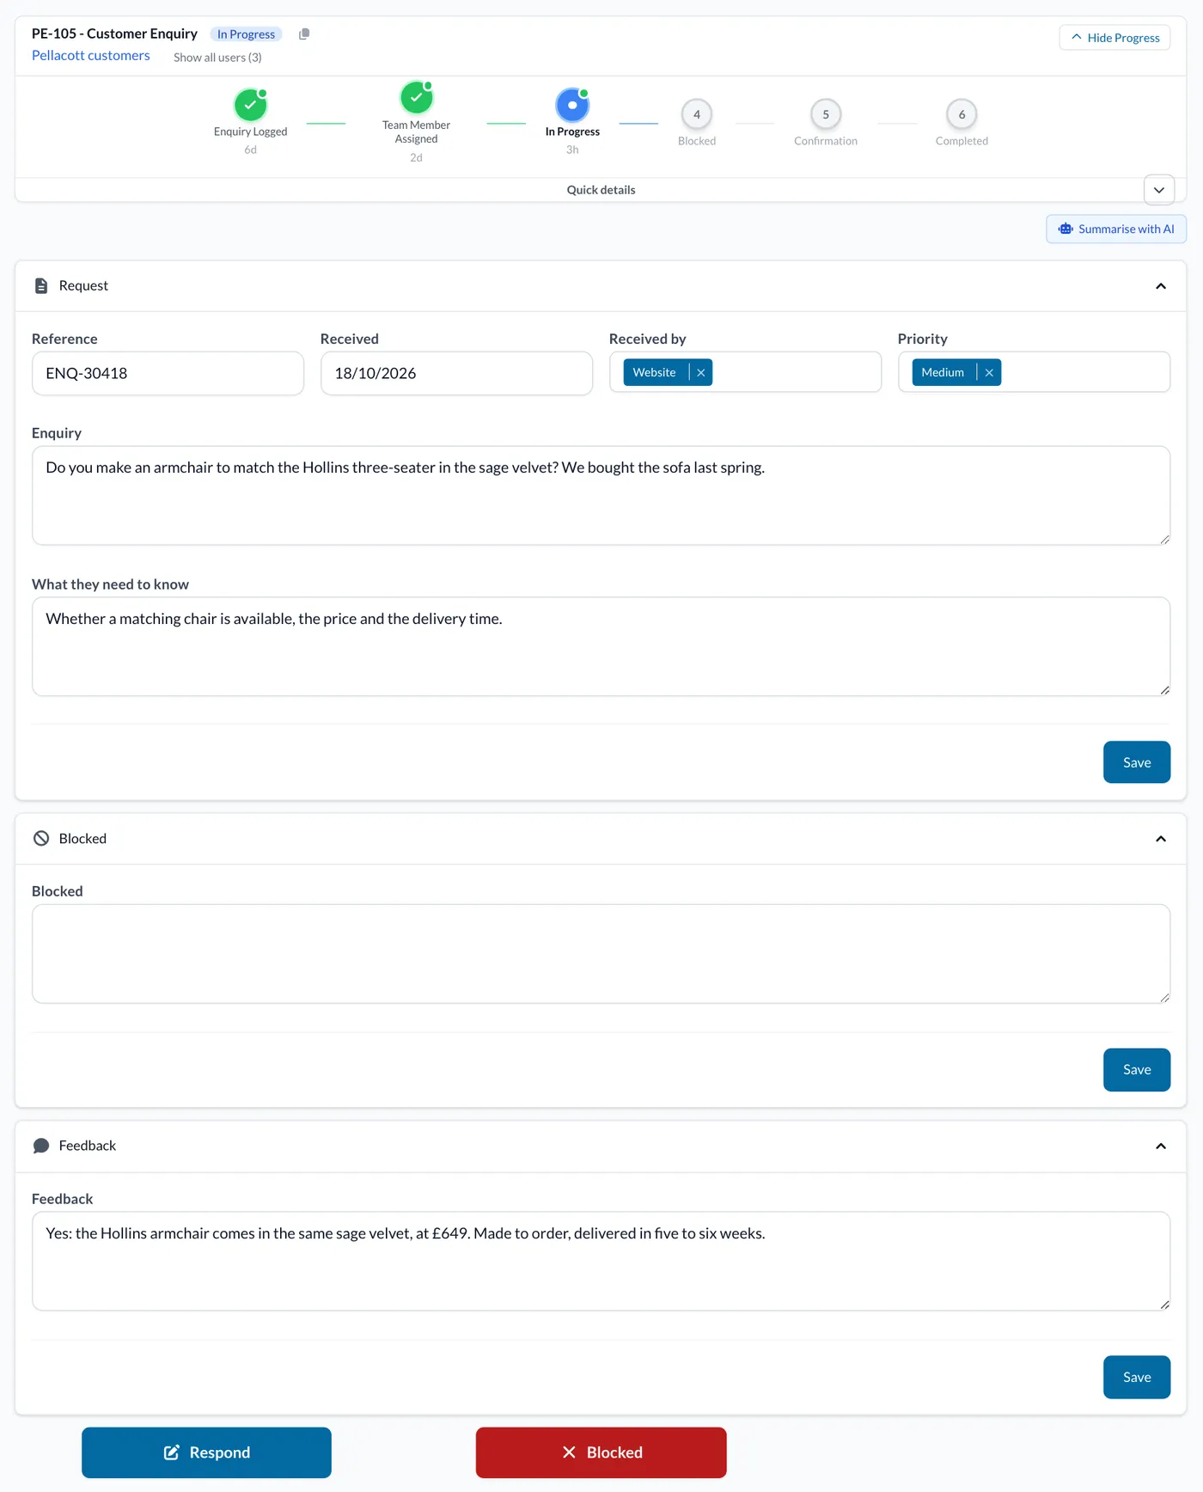Click the Quick details label

point(601,190)
